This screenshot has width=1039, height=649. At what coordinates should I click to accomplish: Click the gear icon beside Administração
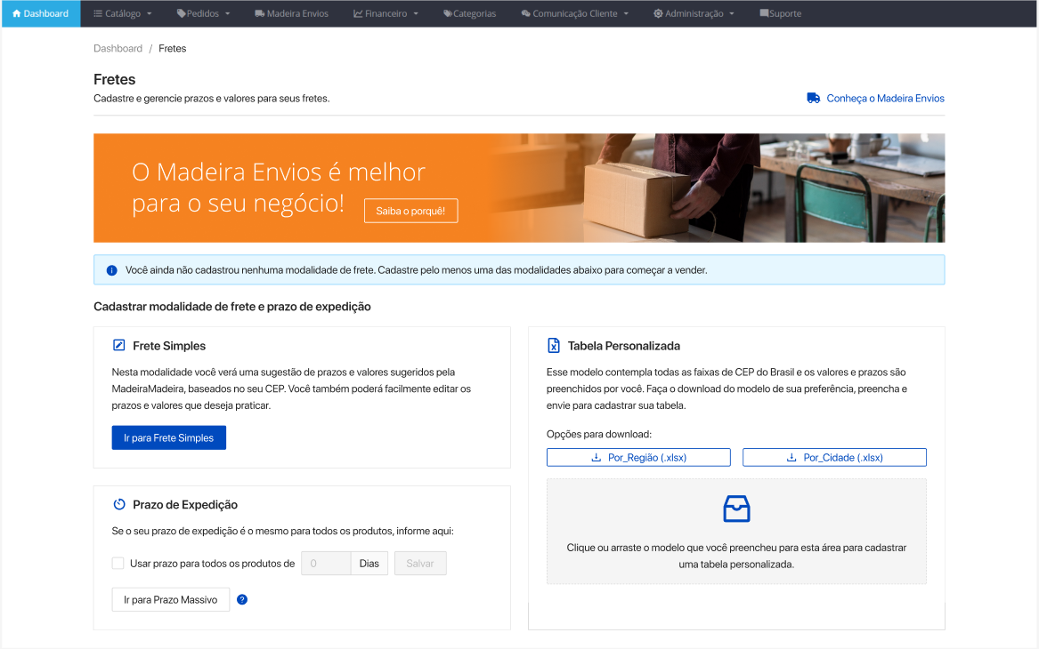[x=658, y=13]
